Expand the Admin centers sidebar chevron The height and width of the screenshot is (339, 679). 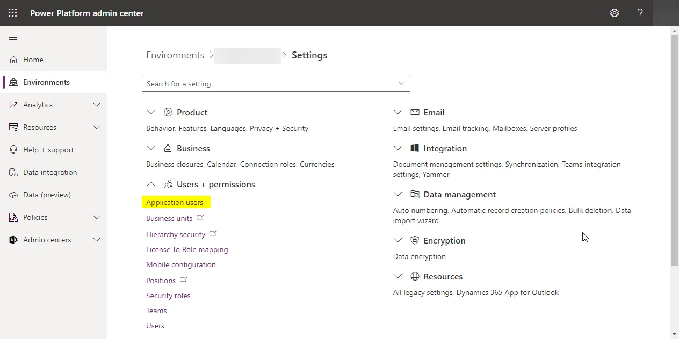[x=97, y=240]
